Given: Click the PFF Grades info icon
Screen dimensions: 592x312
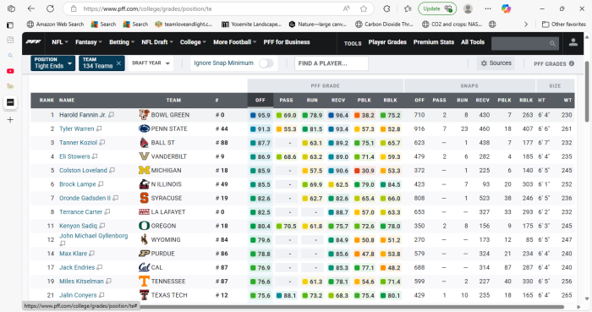Looking at the screenshot, I should click(x=572, y=63).
